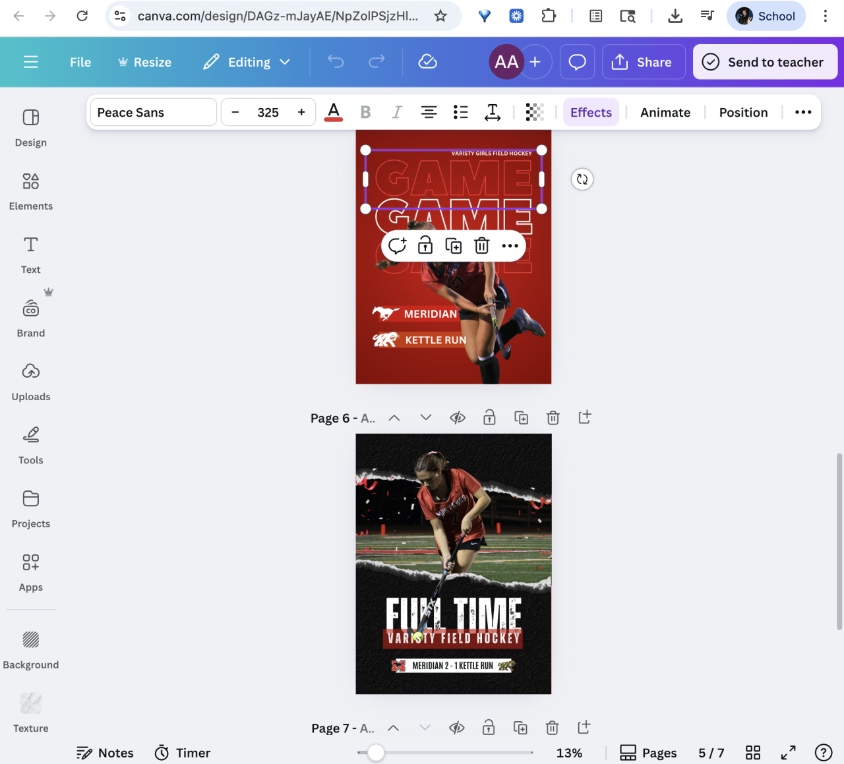The image size is (844, 764).
Task: Open the Text panel
Action: tap(31, 255)
